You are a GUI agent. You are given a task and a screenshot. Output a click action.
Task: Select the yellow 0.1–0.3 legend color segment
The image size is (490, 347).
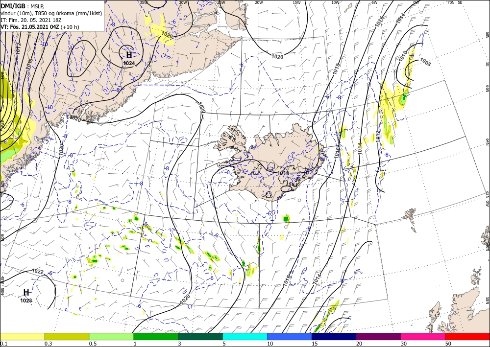(22, 336)
